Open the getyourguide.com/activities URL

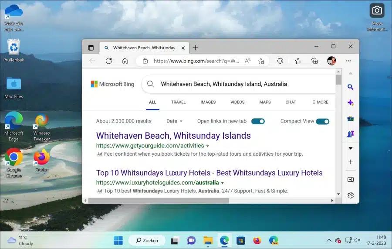click(150, 146)
